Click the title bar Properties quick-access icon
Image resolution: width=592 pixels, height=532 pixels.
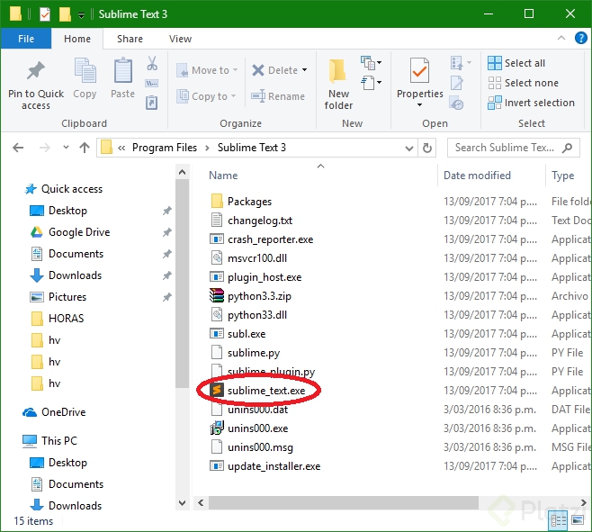click(x=45, y=14)
